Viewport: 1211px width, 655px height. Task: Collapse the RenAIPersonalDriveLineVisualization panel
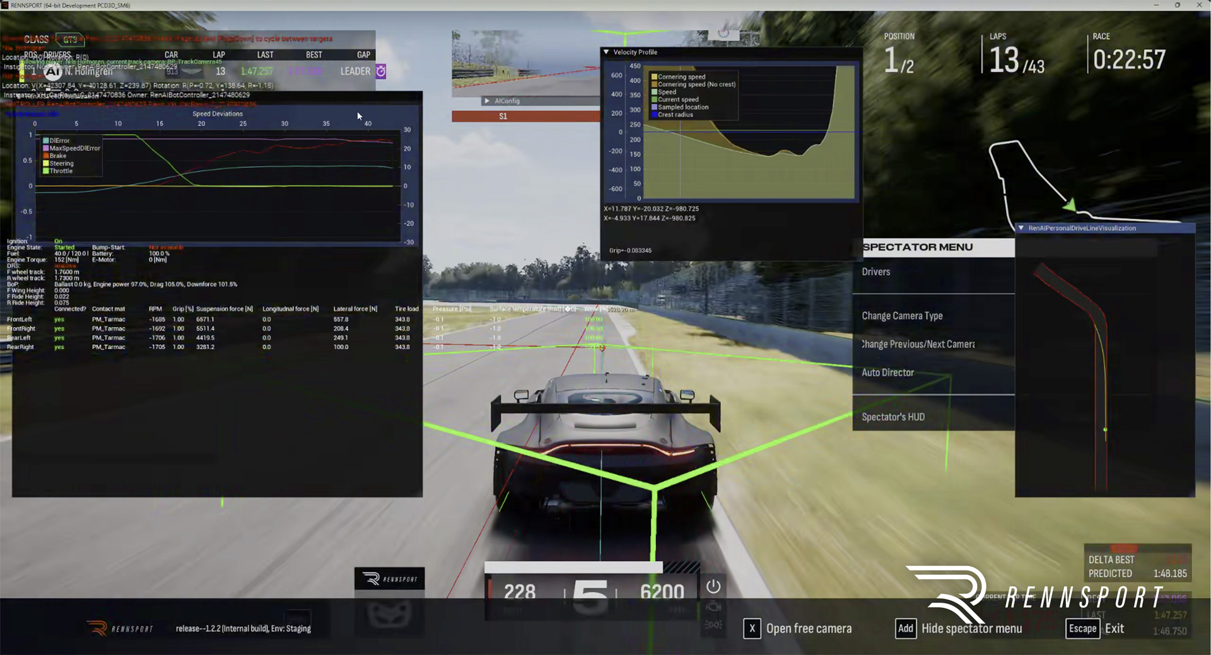pos(1021,228)
